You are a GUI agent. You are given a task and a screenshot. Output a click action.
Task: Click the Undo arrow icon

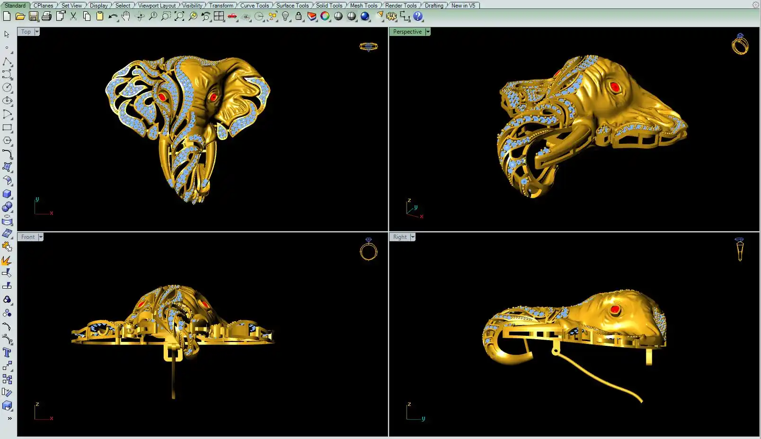(112, 17)
